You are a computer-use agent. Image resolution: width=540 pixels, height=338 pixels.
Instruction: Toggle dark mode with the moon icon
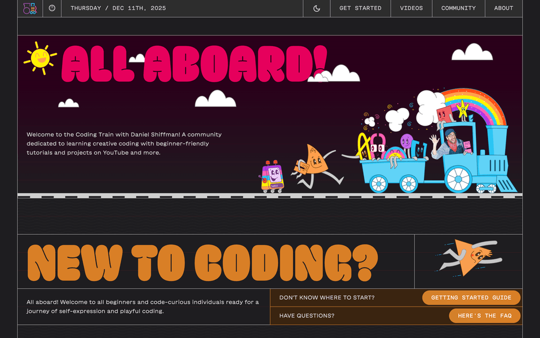pos(316,8)
